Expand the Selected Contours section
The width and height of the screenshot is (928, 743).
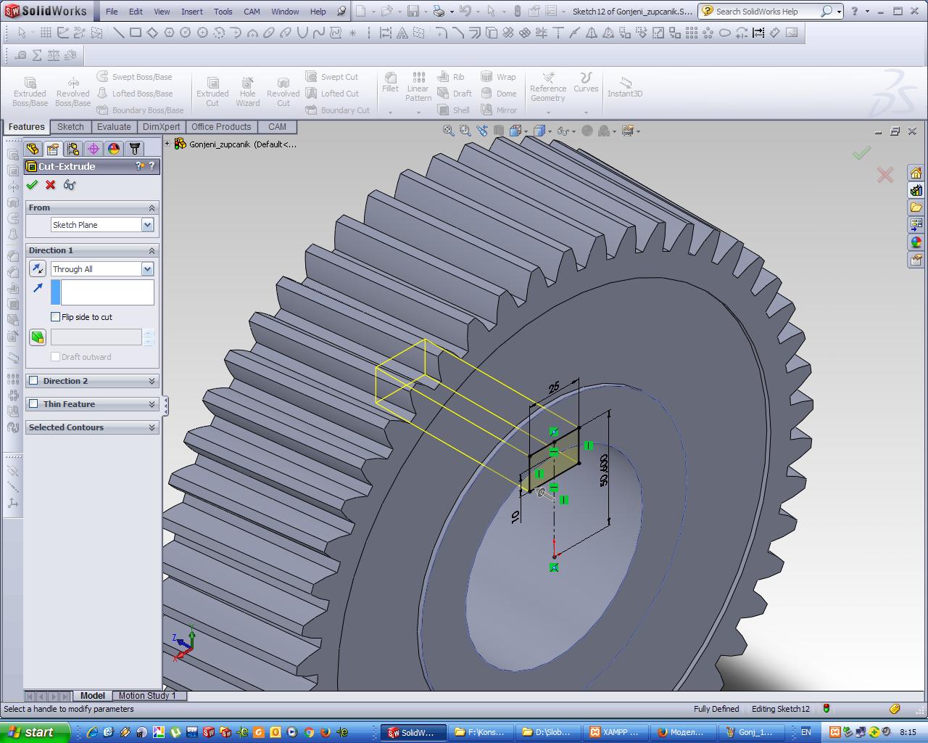[x=152, y=427]
